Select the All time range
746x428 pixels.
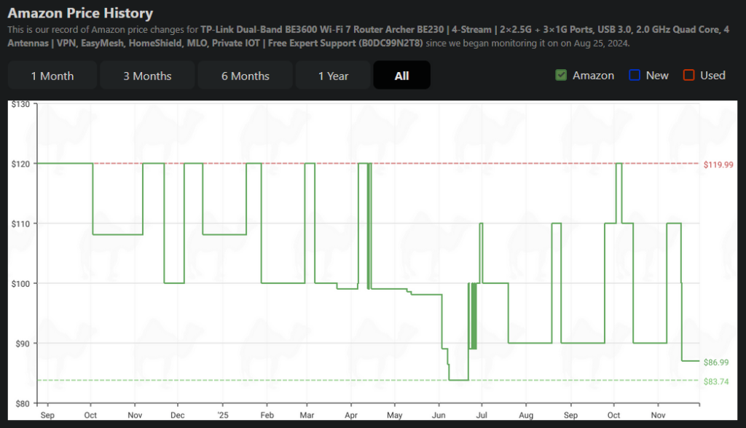point(401,76)
